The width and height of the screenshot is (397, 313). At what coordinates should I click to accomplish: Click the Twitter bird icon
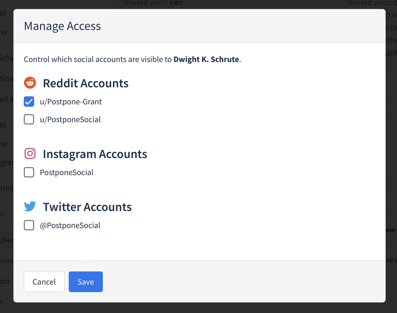30,206
